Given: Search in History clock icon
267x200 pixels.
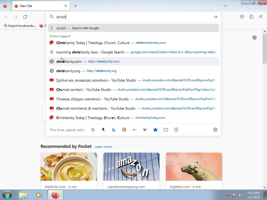Looking at the screenshot, I should pyautogui.click(x=176, y=130).
